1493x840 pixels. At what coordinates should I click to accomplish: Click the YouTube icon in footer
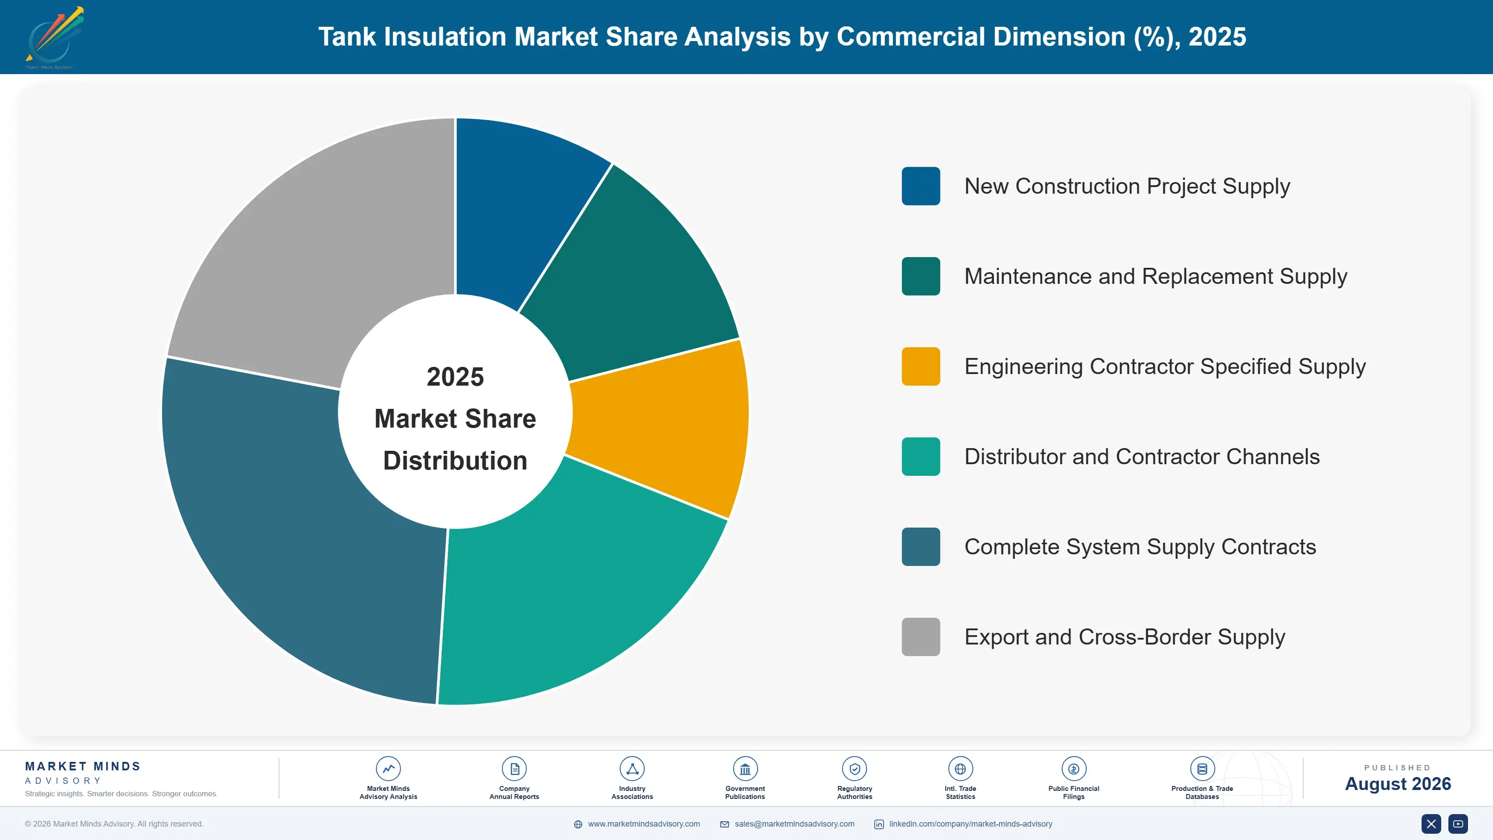point(1458,824)
